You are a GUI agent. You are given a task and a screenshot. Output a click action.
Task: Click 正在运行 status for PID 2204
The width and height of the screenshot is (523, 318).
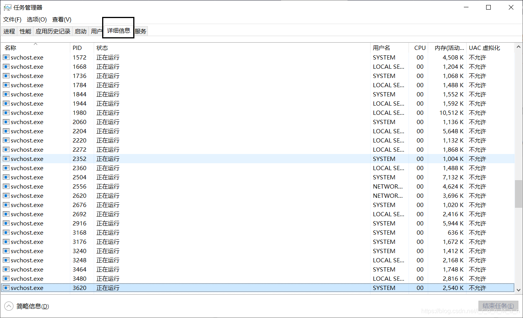(x=108, y=131)
